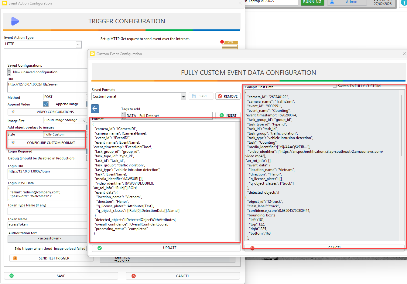Screen dimensions: 407x284
Task: Click the HTTP server stack icon
Action: click(x=230, y=44)
